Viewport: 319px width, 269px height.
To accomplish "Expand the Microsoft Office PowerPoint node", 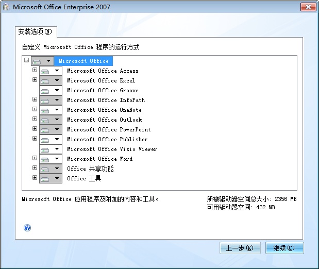I will tap(35, 128).
